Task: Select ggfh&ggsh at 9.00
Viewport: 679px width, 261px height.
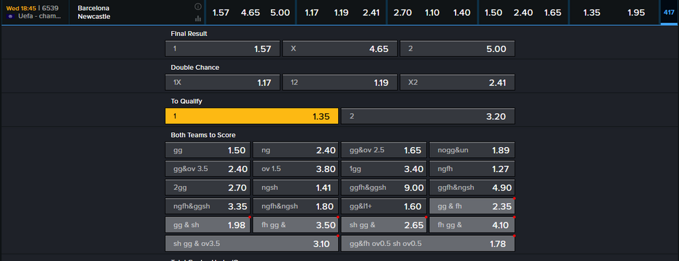Action: coord(384,188)
